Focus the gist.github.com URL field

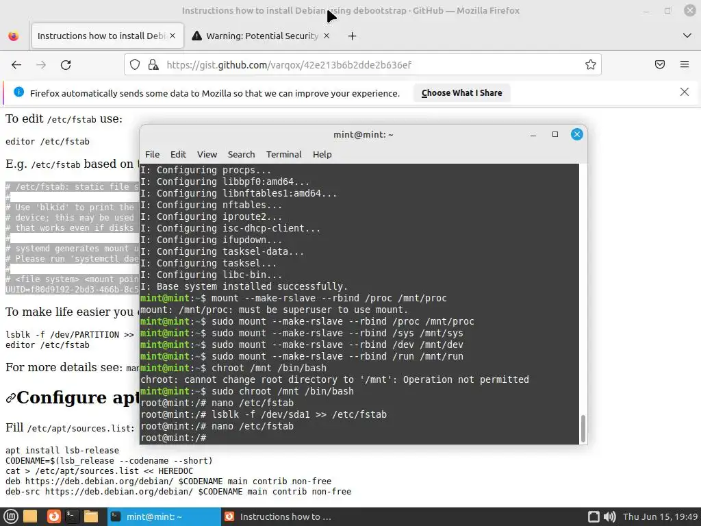pyautogui.click(x=362, y=65)
